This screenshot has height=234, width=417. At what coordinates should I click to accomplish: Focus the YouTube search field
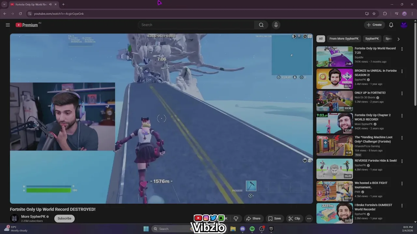(196, 25)
